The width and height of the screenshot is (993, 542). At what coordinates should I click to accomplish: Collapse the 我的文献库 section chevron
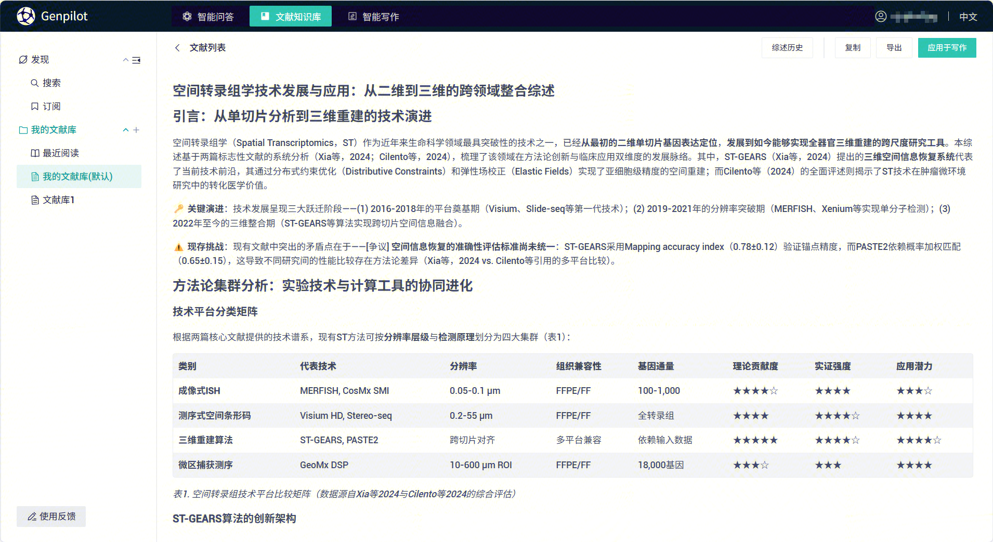tap(125, 130)
